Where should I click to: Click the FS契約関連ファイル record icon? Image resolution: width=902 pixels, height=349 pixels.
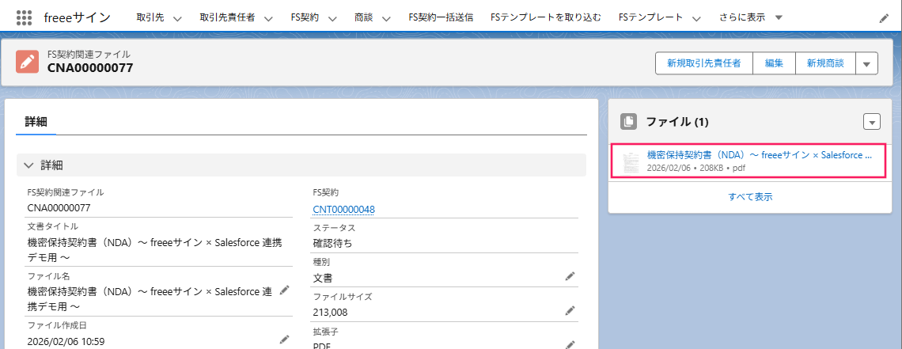pos(27,62)
